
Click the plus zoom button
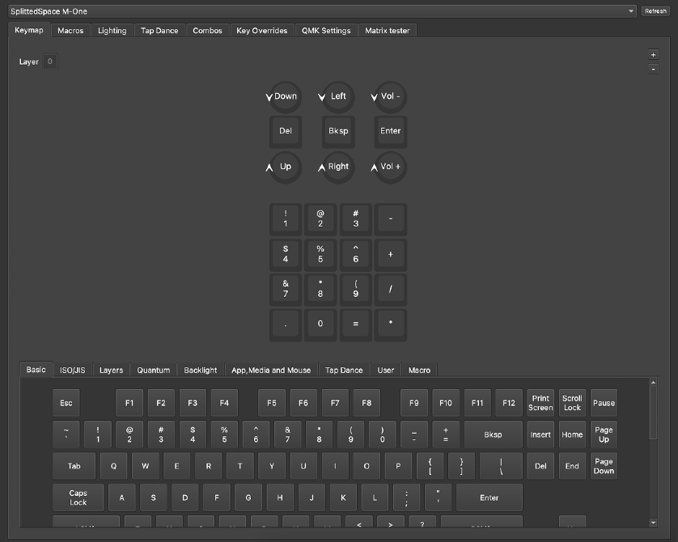click(653, 55)
